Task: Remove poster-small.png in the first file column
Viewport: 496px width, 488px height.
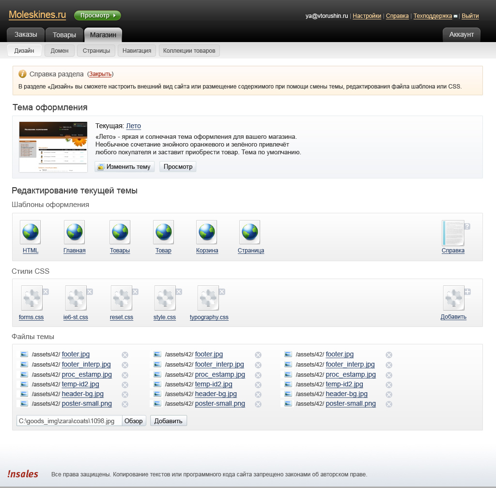Action: pos(125,404)
